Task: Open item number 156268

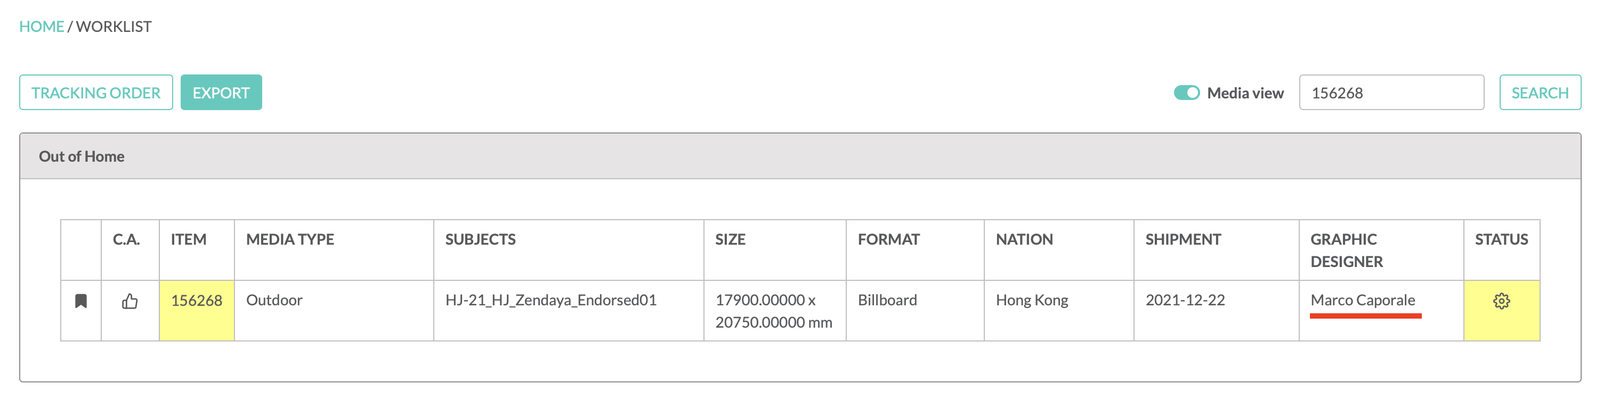Action: [197, 301]
